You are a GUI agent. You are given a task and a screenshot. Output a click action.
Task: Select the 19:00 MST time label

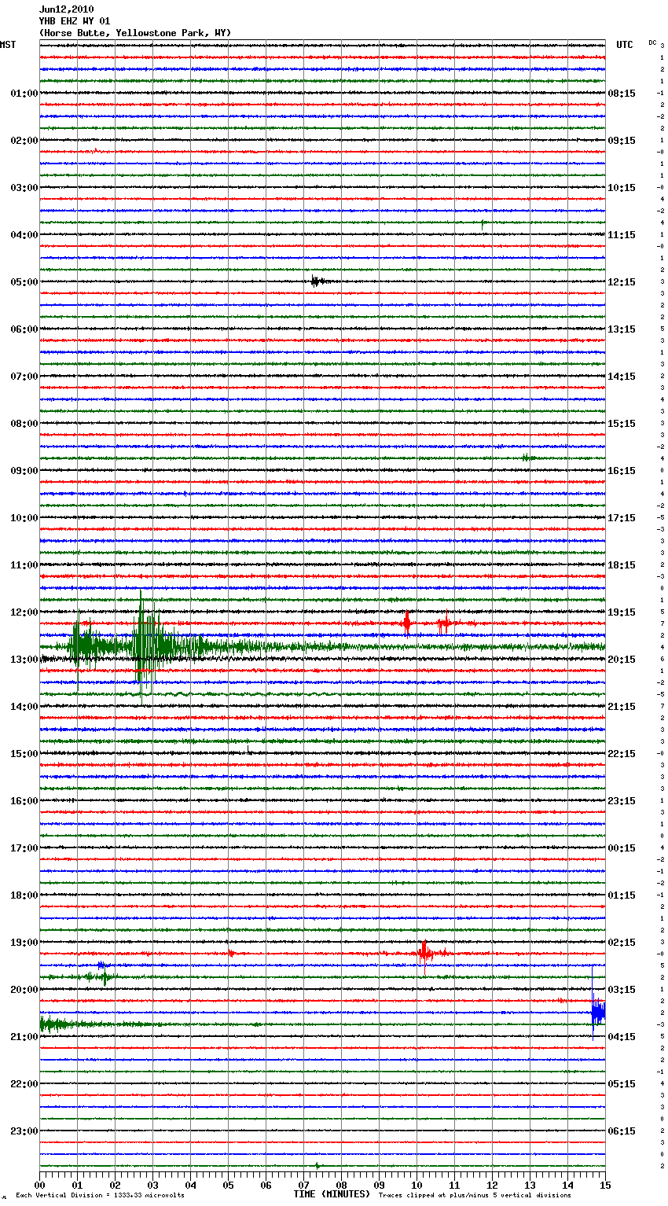pyautogui.click(x=24, y=943)
